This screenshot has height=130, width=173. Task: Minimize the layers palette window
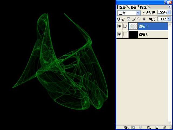coord(166,2)
